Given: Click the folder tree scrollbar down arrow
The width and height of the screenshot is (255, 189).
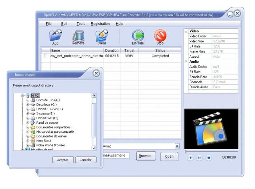Looking at the screenshot, I should [94, 148].
